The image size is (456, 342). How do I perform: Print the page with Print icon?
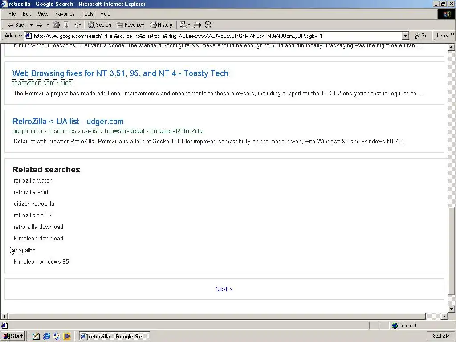click(197, 25)
